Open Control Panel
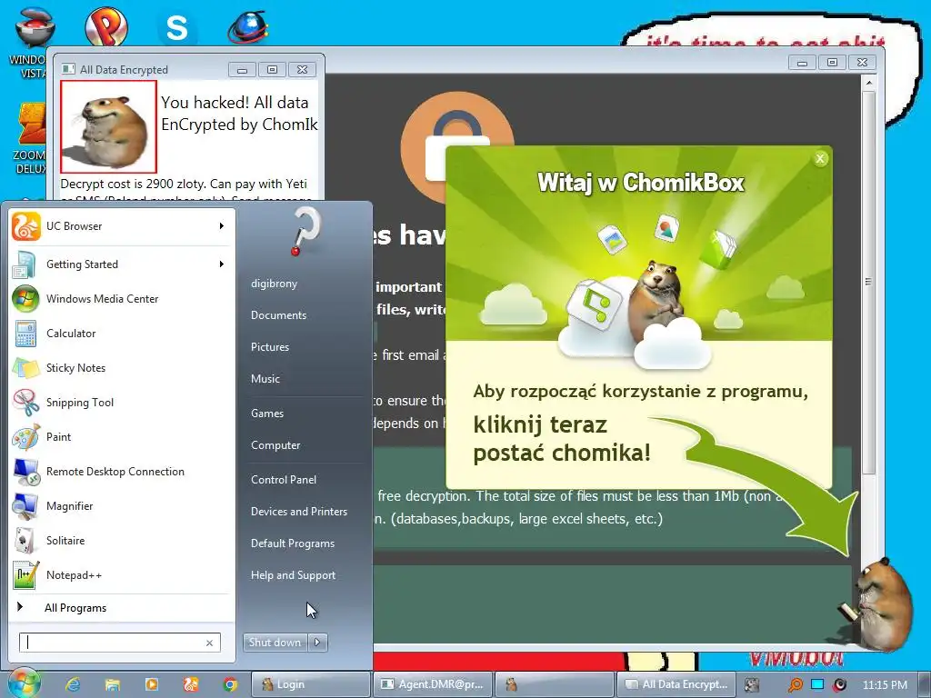The height and width of the screenshot is (698, 931). tap(284, 480)
